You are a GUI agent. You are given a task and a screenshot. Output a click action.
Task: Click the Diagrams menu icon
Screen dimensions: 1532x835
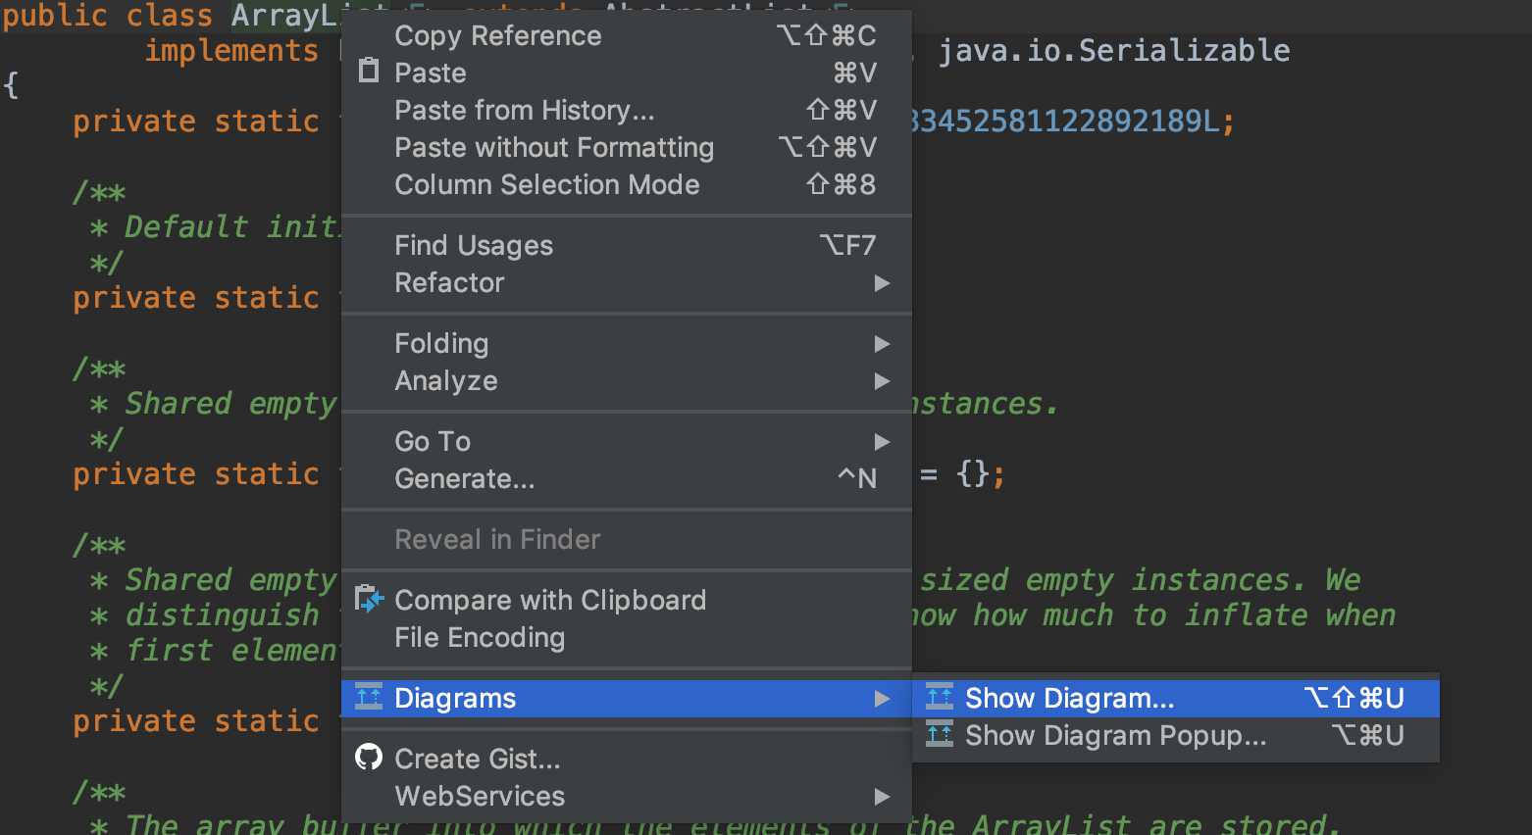coord(369,697)
